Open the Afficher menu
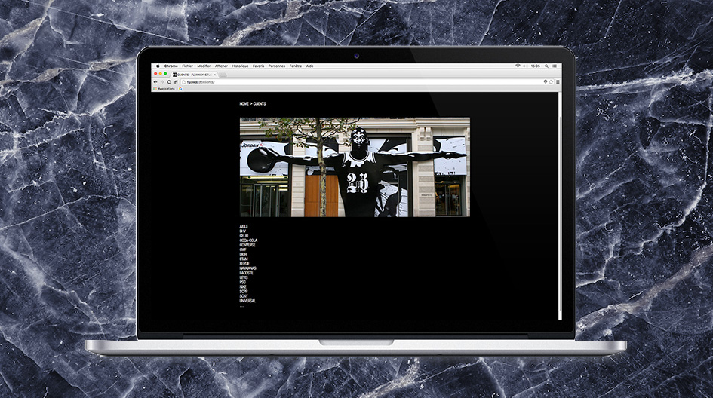Screen dimensions: 713x398 (221, 66)
